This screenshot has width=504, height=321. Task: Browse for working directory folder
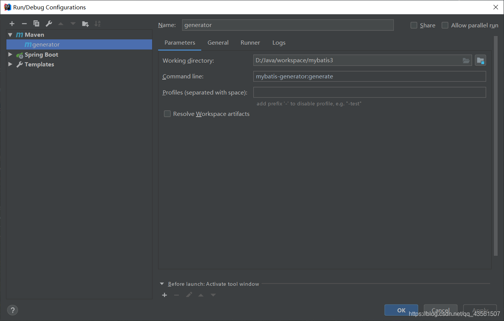click(x=466, y=60)
